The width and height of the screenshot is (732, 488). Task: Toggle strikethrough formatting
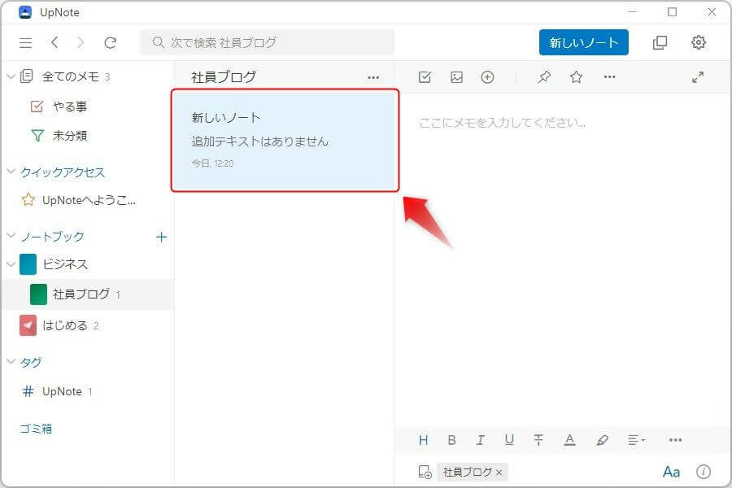coord(538,440)
